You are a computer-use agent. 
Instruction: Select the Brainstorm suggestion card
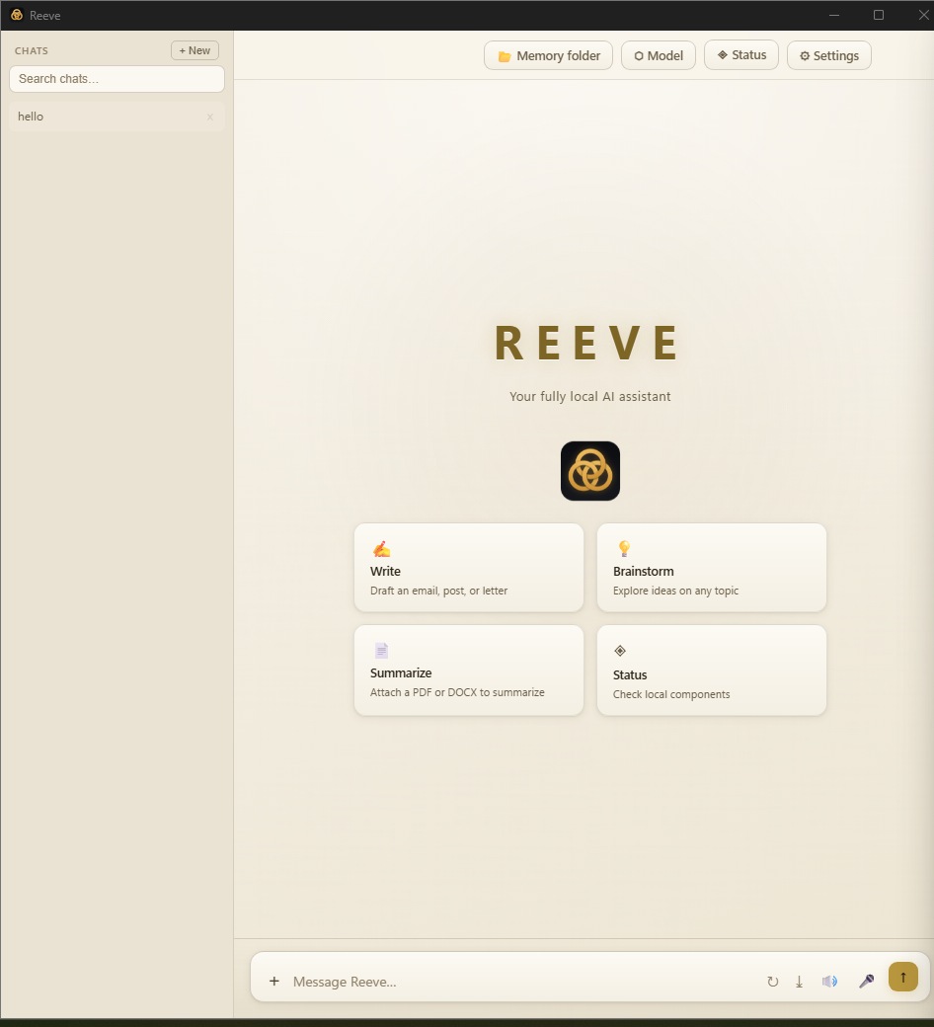tap(712, 567)
